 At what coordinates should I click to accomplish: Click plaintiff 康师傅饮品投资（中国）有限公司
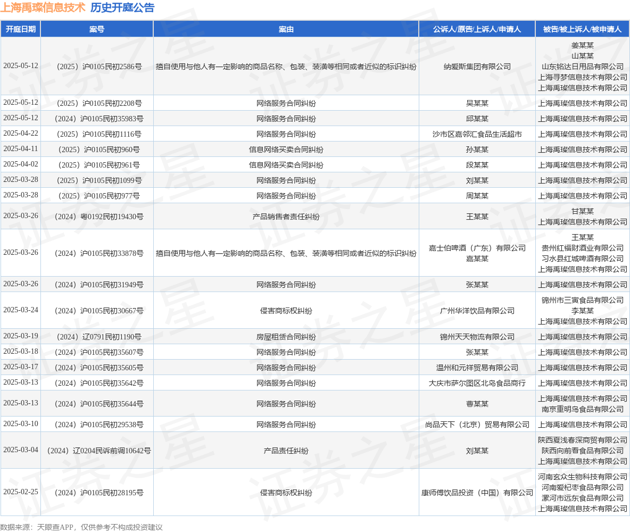click(477, 493)
